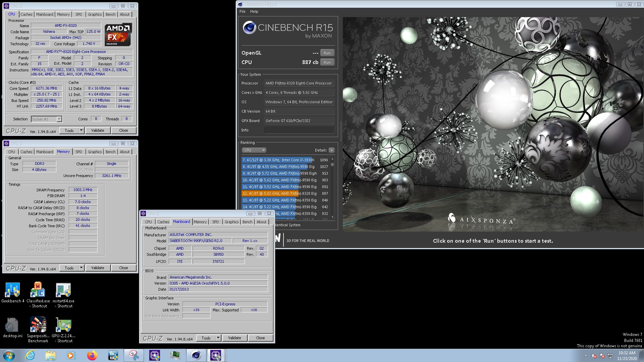Expand ranking Details arrow in Cinebench
This screenshot has width=644, height=362.
click(x=332, y=150)
